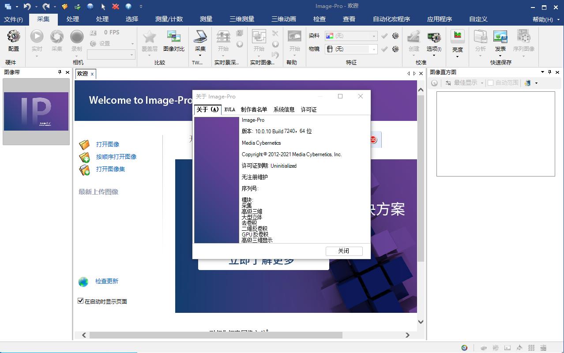Click the AE auto-exposure icon
Viewport: 564px width, 353px height.
coord(93,33)
